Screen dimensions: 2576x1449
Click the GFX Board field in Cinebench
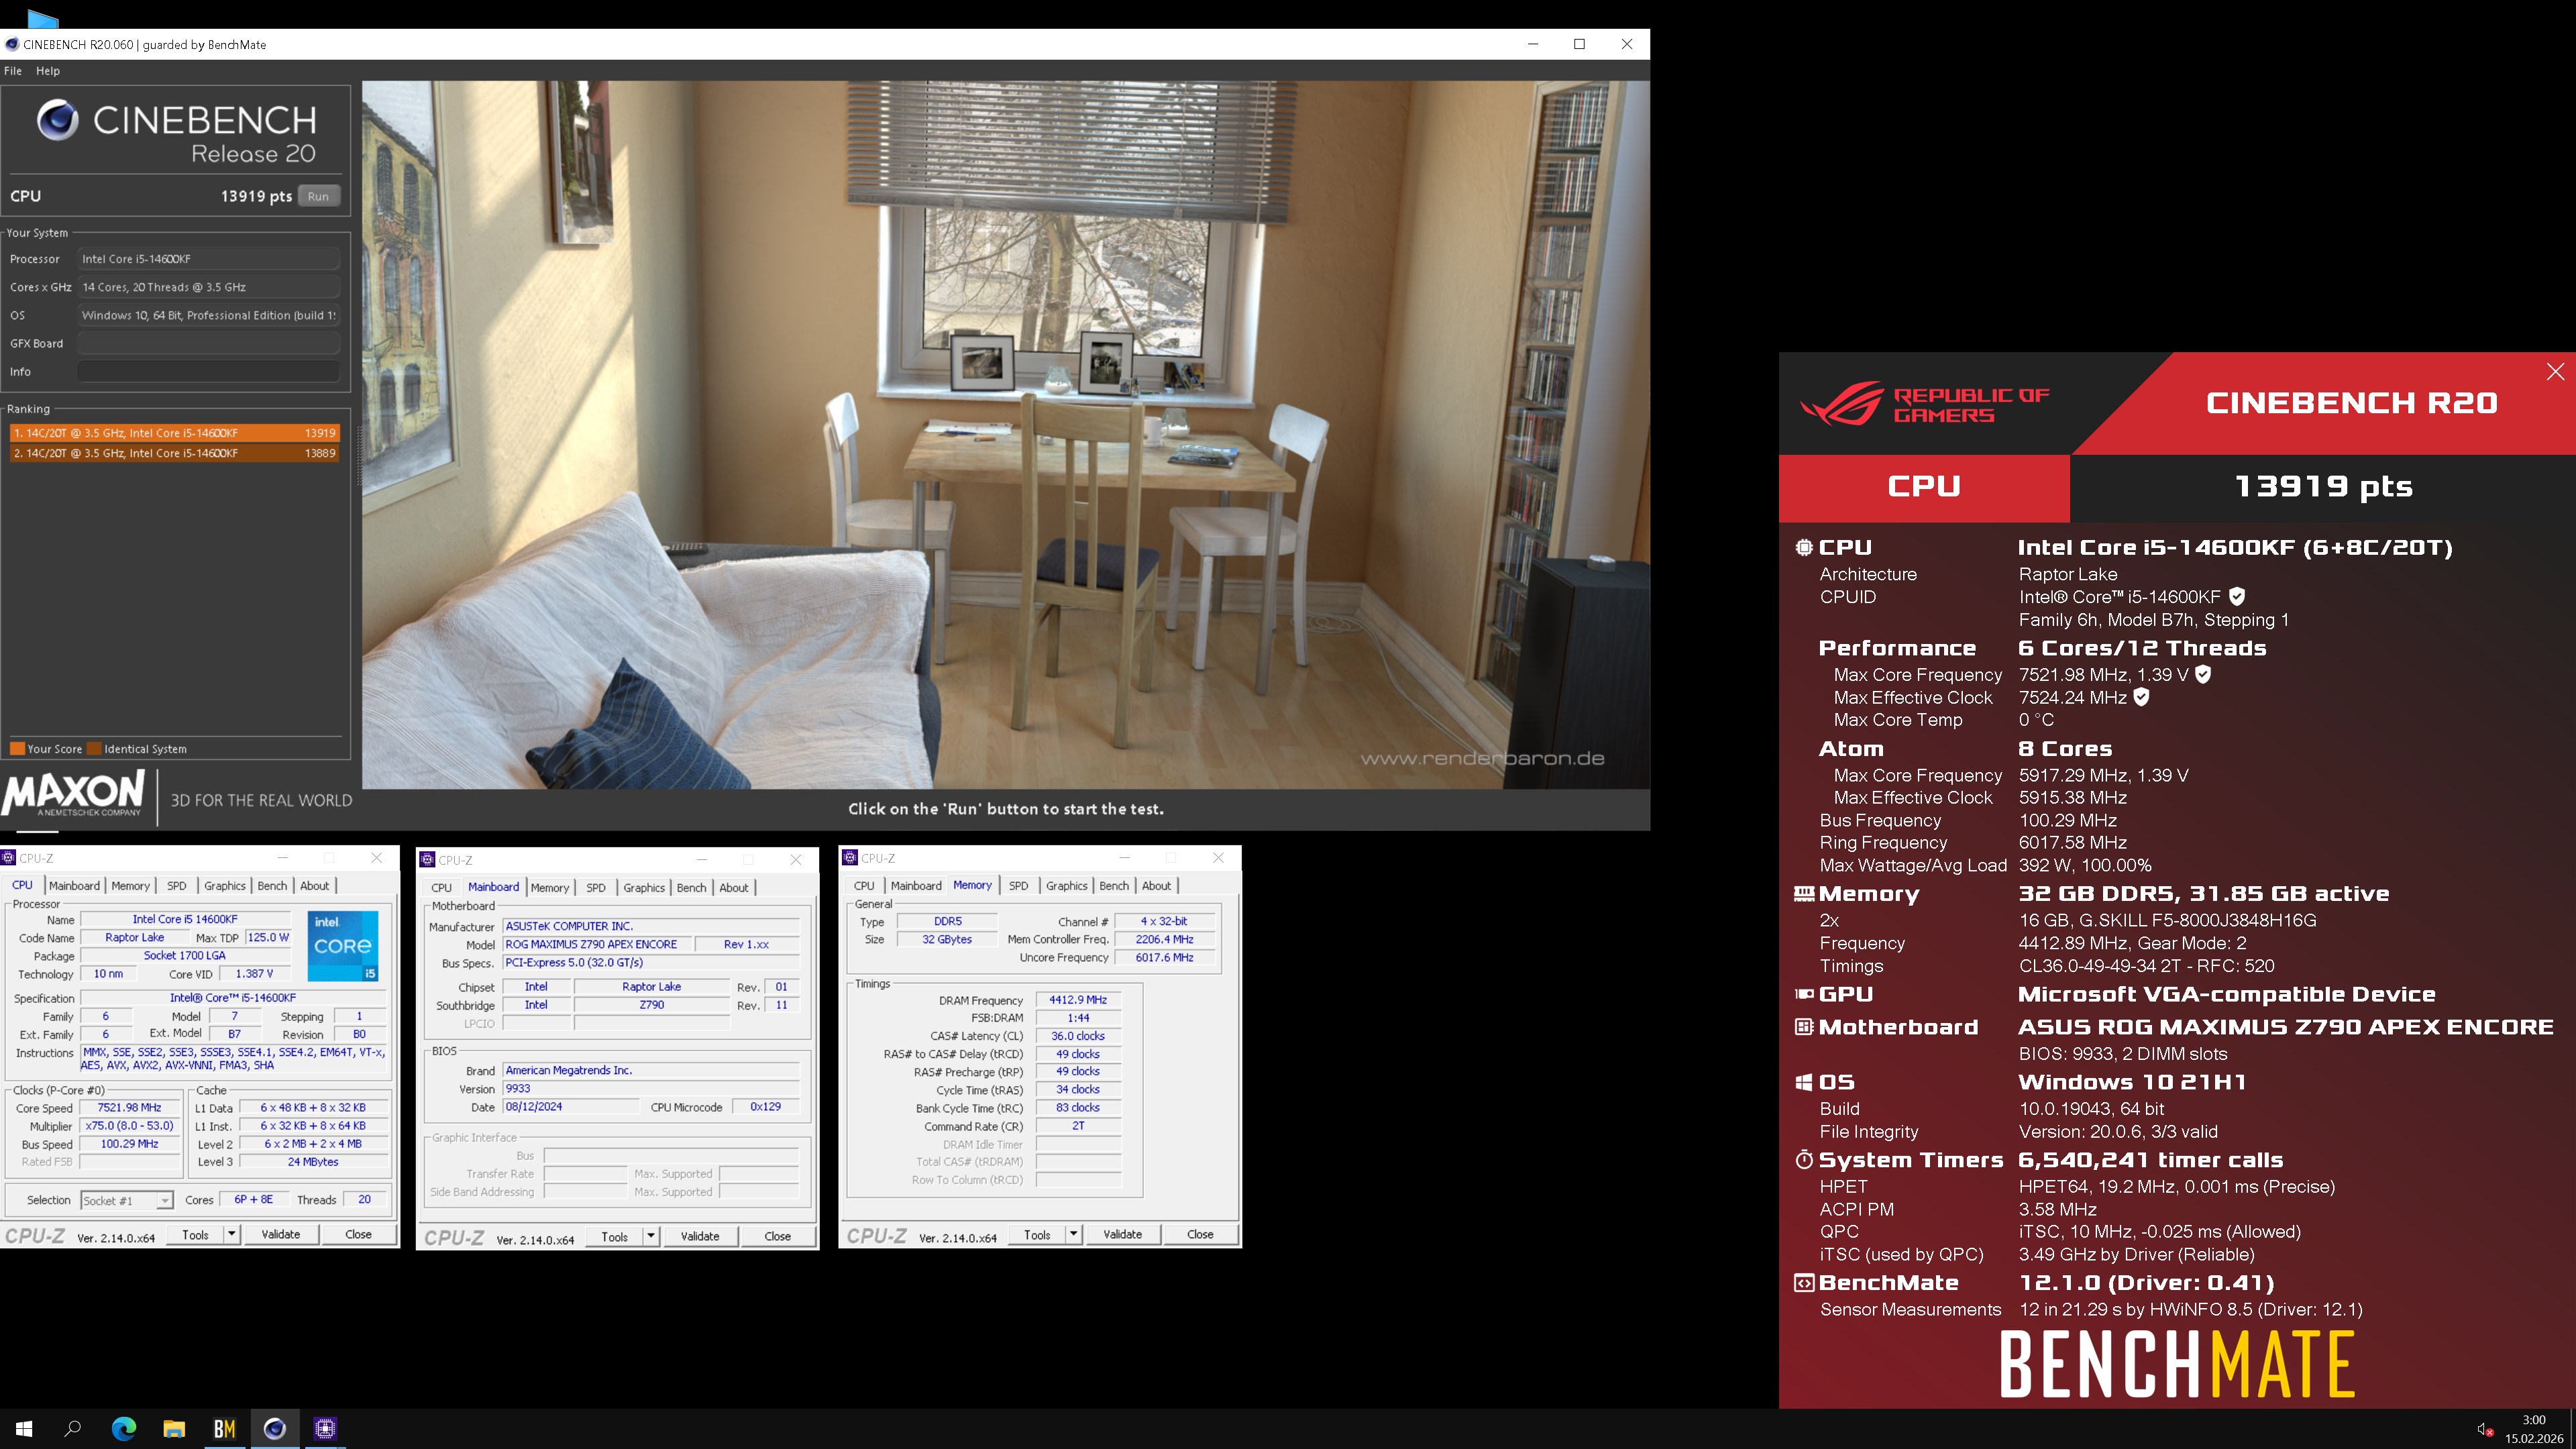click(x=209, y=343)
